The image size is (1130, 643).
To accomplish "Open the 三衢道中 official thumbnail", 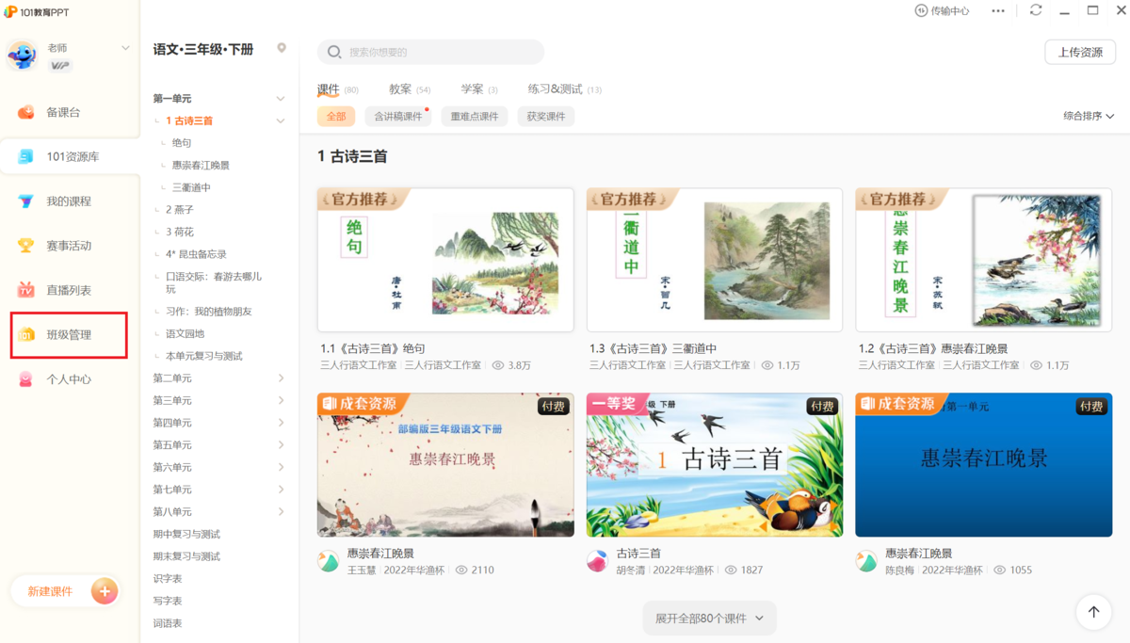I will coord(715,260).
